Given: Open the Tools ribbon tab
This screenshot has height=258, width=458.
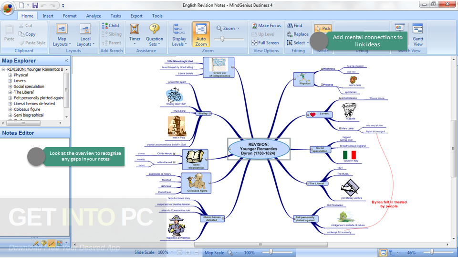Looking at the screenshot, I should click(x=157, y=16).
